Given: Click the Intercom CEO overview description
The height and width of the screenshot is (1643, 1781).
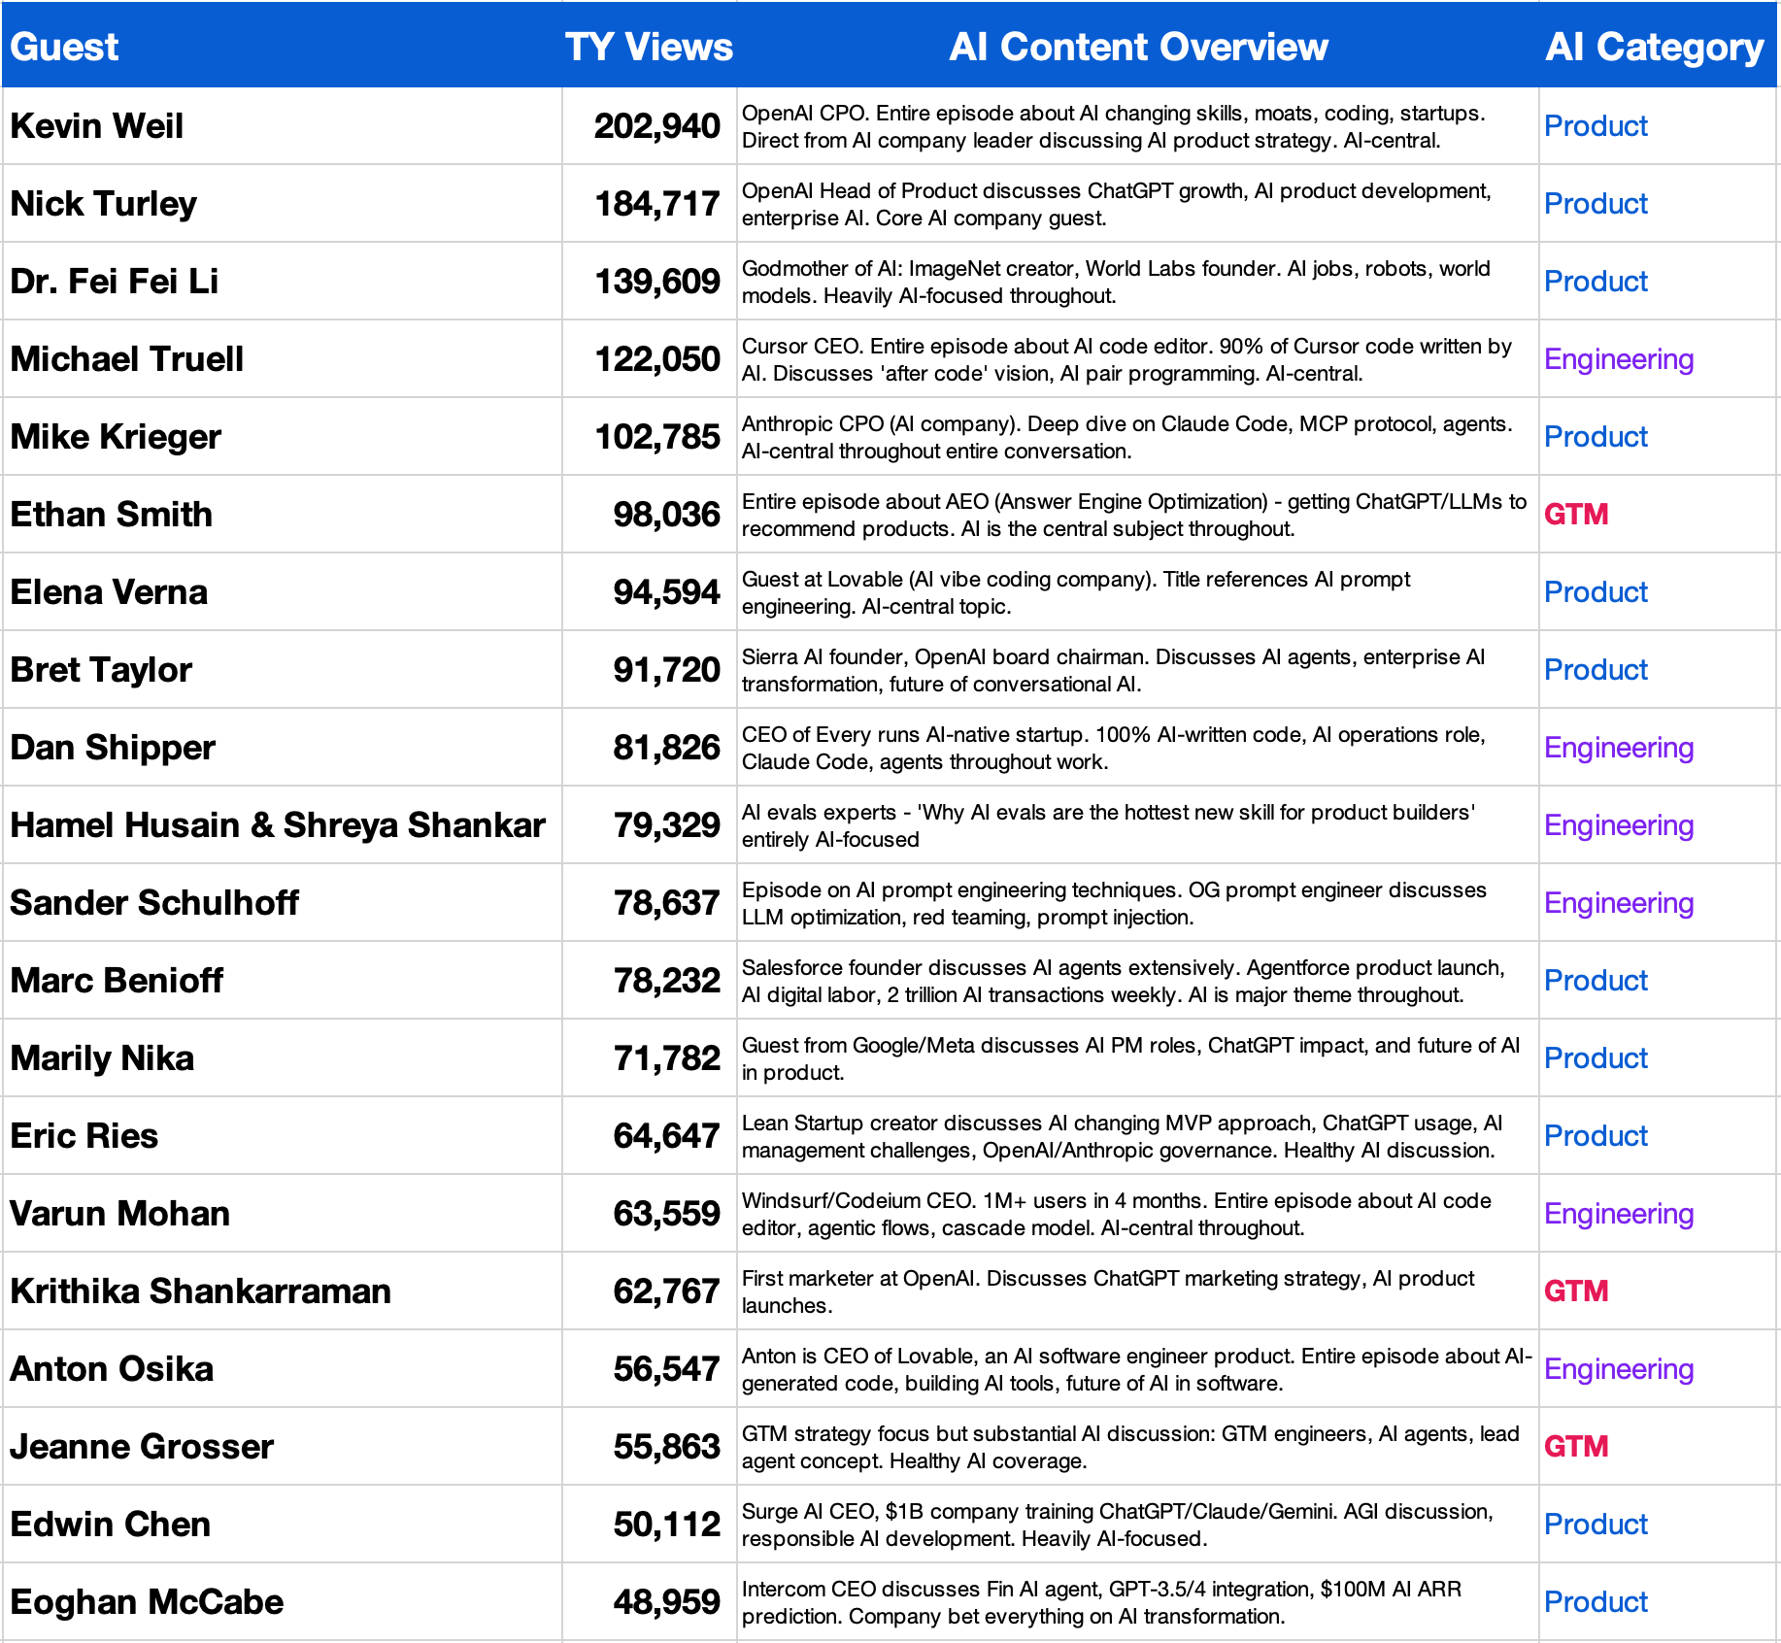Looking at the screenshot, I should [1101, 1602].
